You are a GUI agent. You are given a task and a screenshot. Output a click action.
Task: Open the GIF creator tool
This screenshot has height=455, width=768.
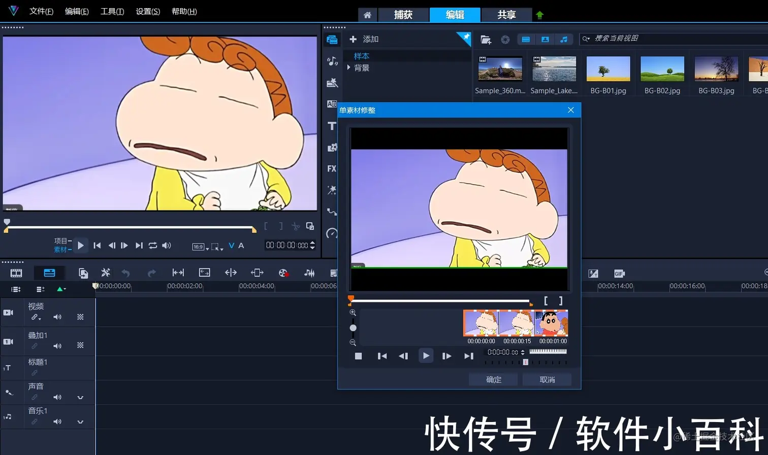pyautogui.click(x=619, y=273)
